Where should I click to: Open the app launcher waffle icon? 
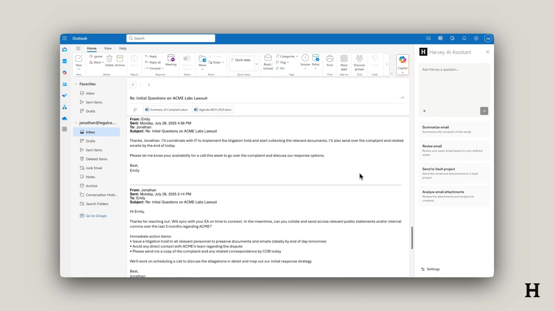pos(64,38)
